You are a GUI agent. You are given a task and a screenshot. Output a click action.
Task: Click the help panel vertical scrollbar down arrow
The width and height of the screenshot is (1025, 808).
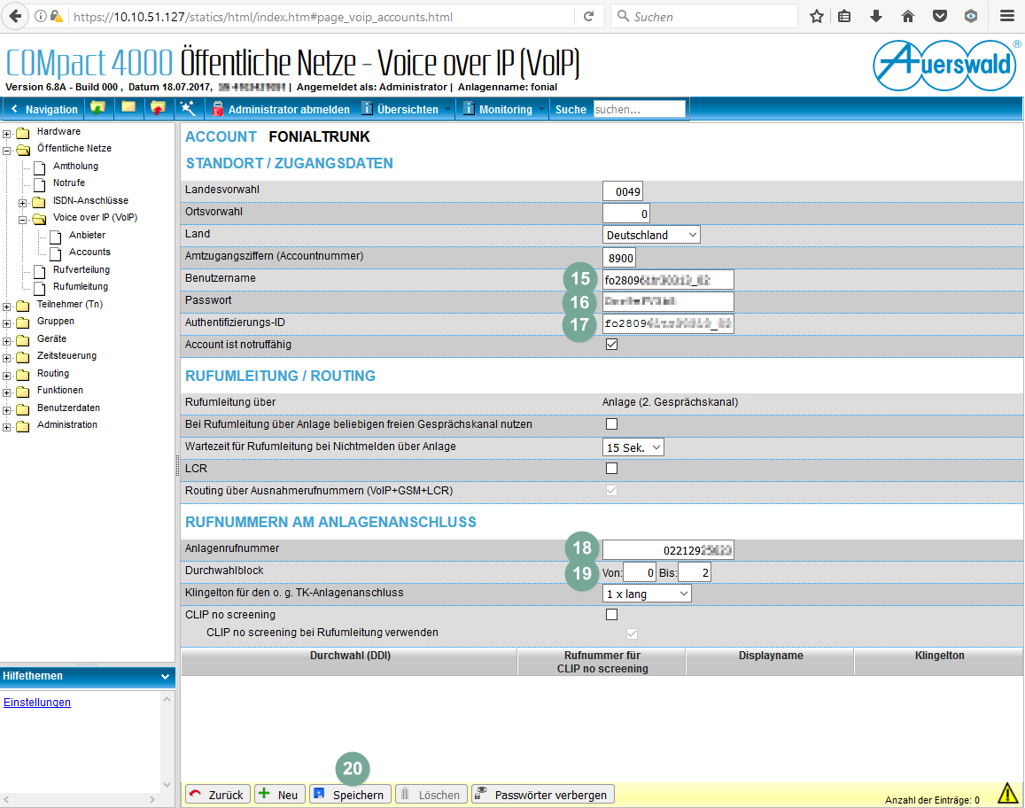pos(167,785)
